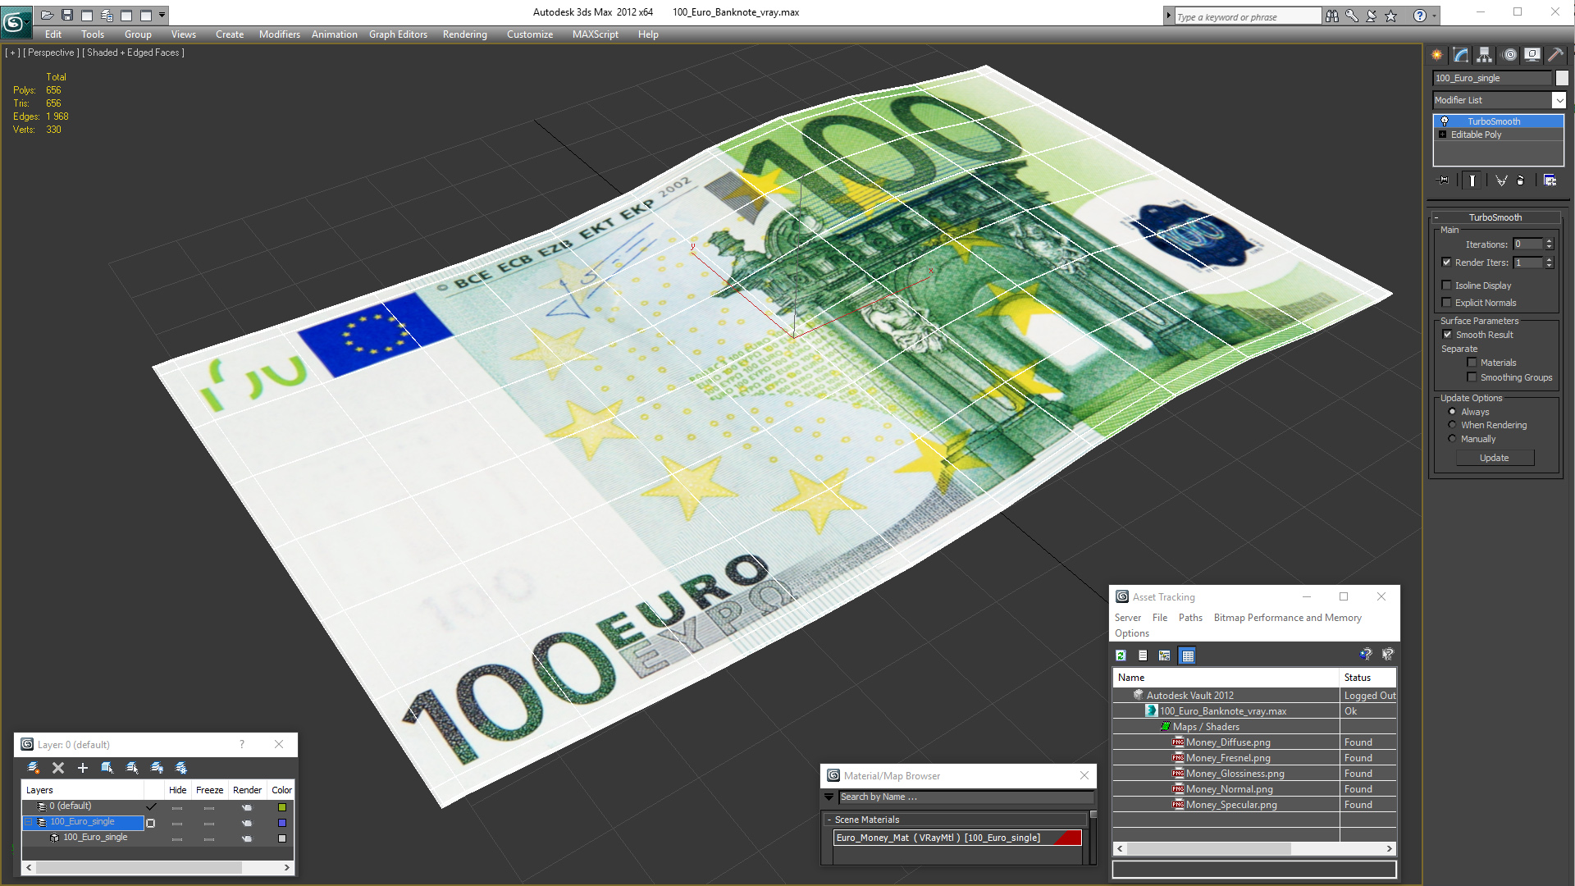Open the Display command panel tab
Image resolution: width=1575 pixels, height=886 pixels.
1532,55
